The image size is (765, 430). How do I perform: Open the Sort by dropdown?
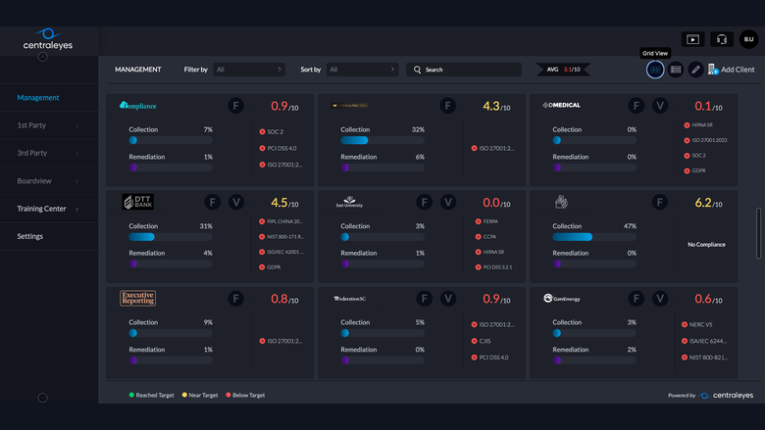362,70
